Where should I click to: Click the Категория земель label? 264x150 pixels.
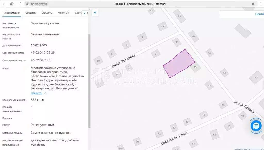coord(12,133)
